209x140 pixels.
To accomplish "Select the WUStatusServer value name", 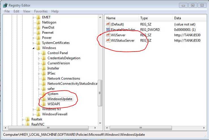I will (123, 41).
